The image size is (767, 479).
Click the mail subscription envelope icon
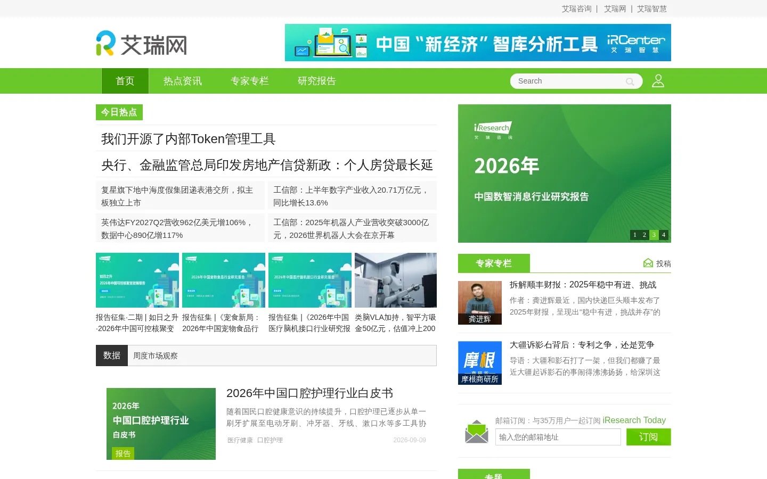point(477,432)
